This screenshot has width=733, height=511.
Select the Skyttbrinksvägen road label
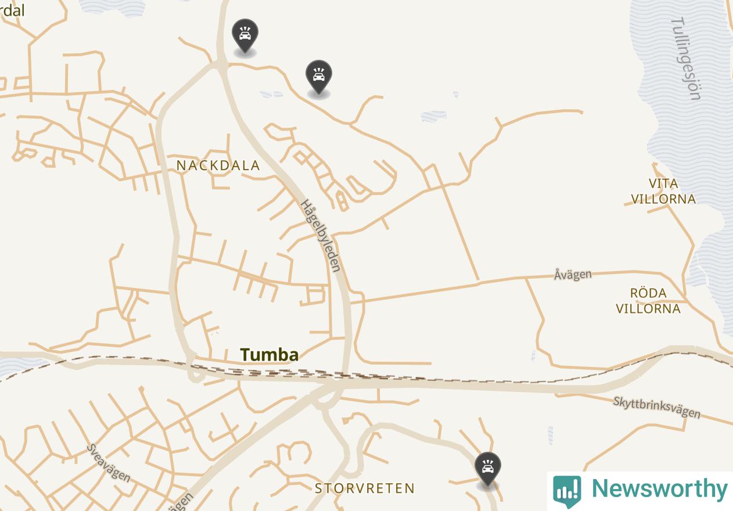click(657, 408)
